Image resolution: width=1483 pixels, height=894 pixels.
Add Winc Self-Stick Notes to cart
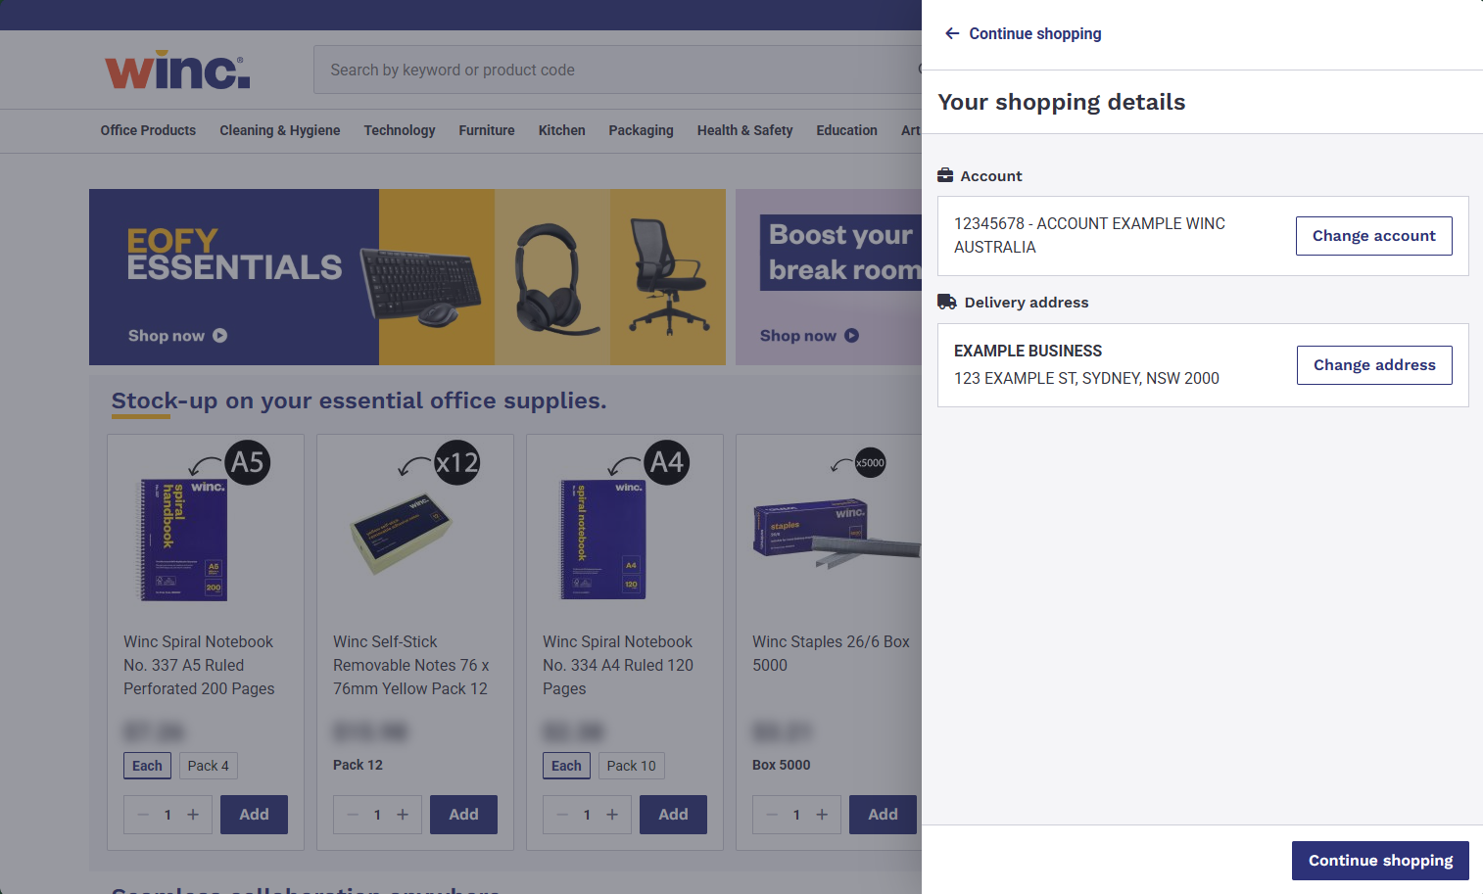(x=463, y=815)
